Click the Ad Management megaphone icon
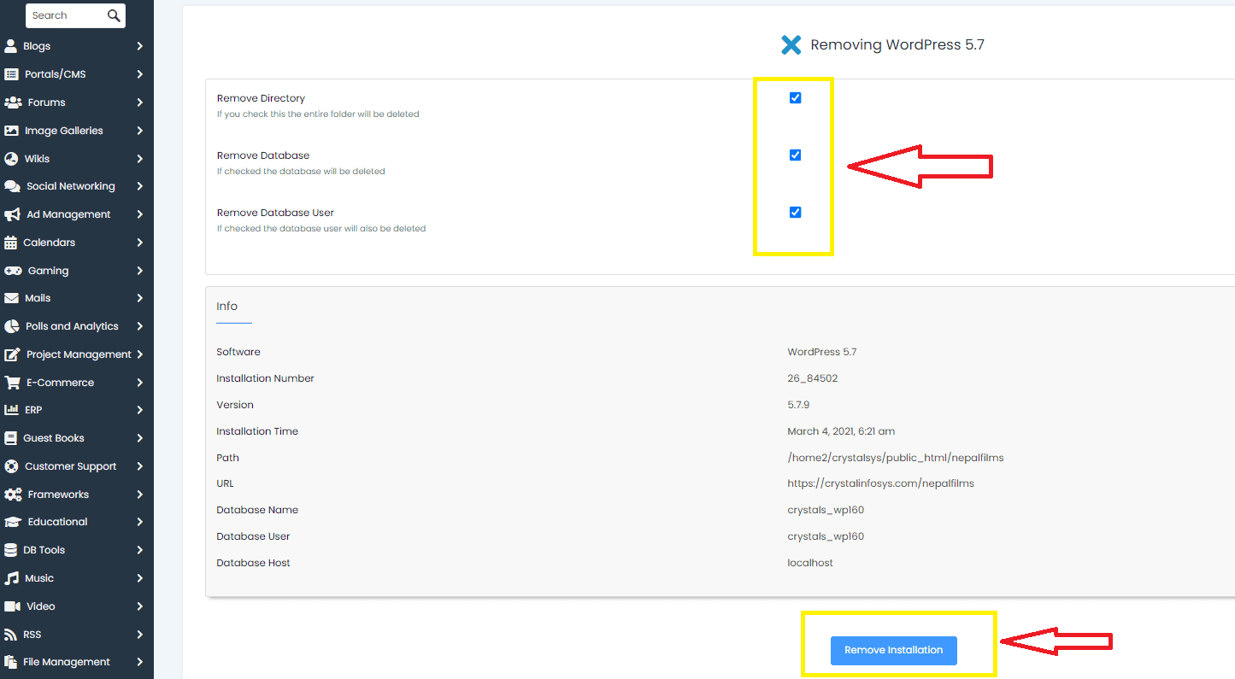Viewport: 1235px width, 679px height. click(12, 214)
